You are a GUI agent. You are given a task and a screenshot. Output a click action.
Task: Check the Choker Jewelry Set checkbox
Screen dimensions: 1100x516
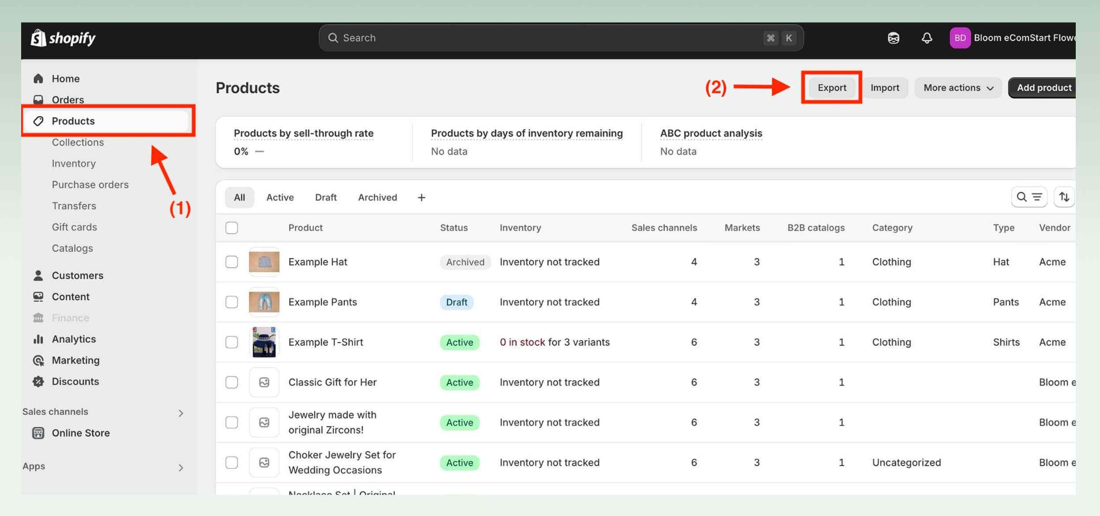231,462
